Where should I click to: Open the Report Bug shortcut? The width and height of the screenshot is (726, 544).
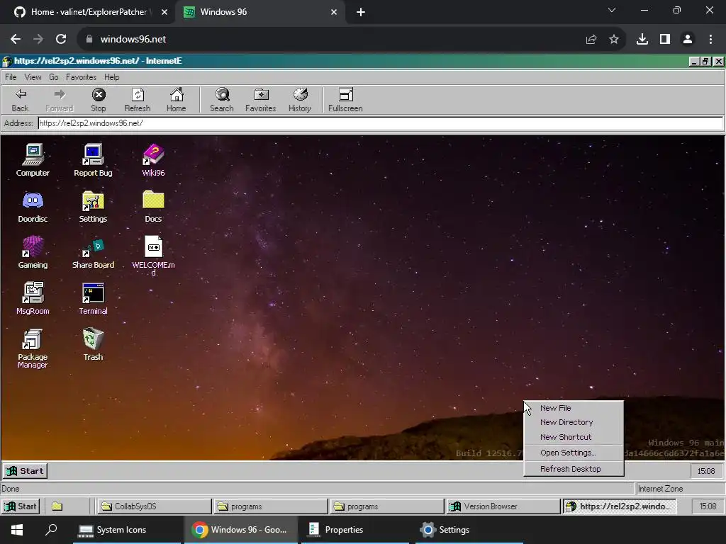[93, 159]
